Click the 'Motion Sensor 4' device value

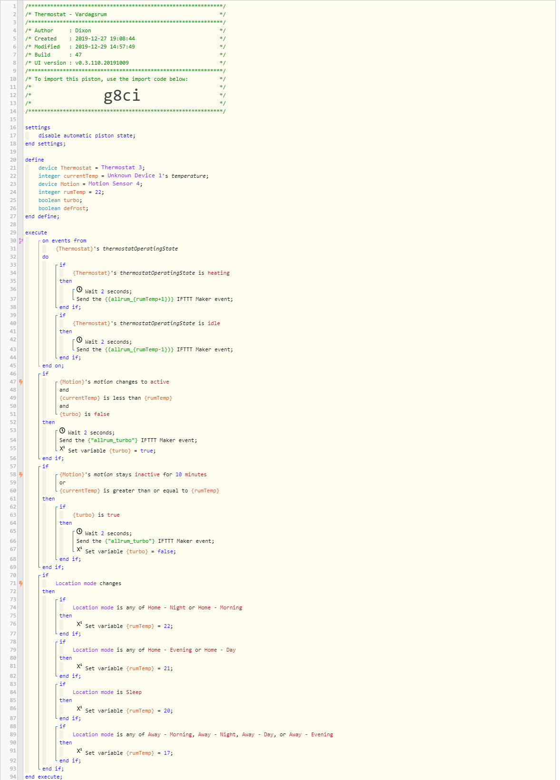[x=114, y=183]
